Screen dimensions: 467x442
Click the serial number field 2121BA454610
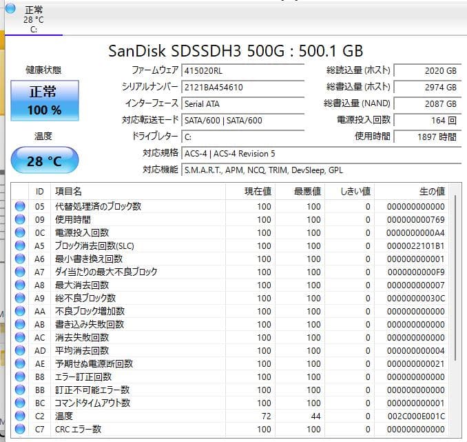coord(242,88)
